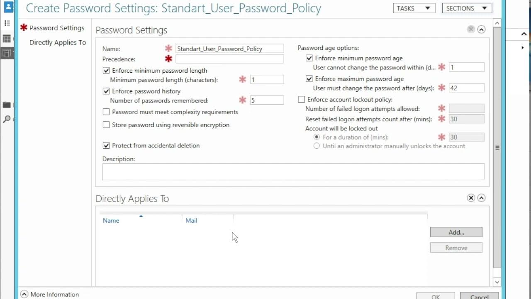Expand the More Information panel

(24, 294)
